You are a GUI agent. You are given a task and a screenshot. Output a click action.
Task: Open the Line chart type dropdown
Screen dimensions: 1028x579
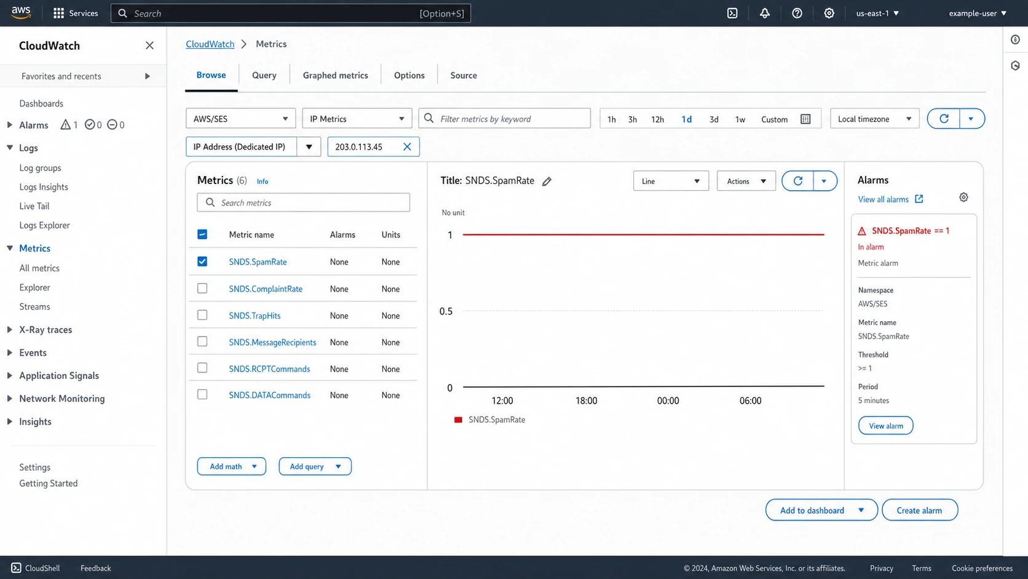tap(671, 181)
